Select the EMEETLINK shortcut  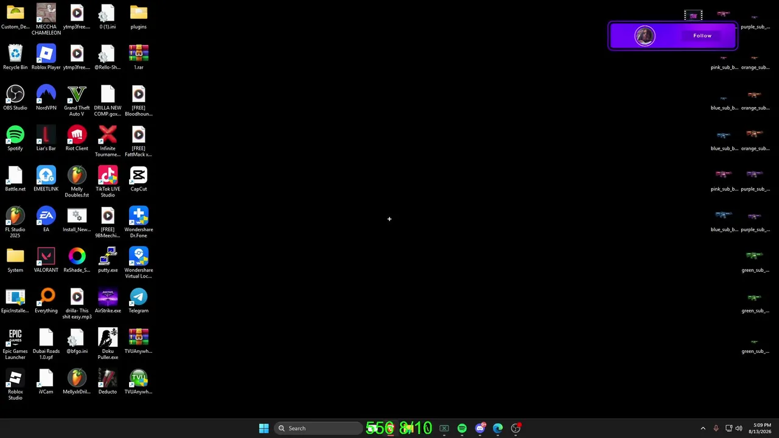(46, 179)
